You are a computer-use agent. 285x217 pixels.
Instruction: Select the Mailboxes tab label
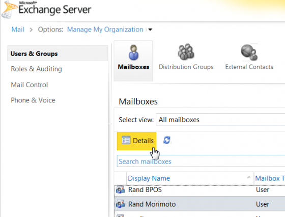(133, 67)
